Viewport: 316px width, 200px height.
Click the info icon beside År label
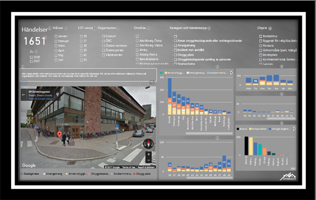click(36, 52)
